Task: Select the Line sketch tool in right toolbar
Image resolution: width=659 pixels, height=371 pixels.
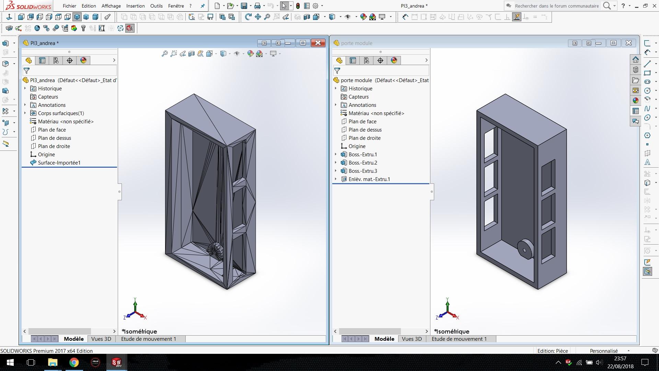Action: point(647,64)
